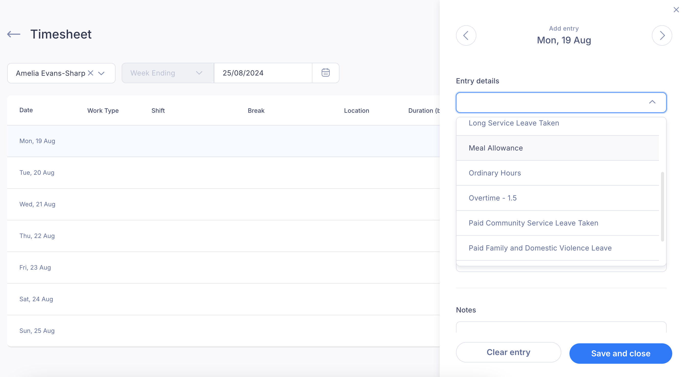Screen dimensions: 685x377
Task: Click the week ending date field
Action: 263,73
